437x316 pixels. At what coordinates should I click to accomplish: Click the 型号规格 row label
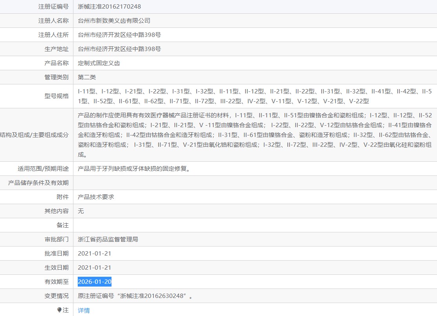pyautogui.click(x=57, y=96)
